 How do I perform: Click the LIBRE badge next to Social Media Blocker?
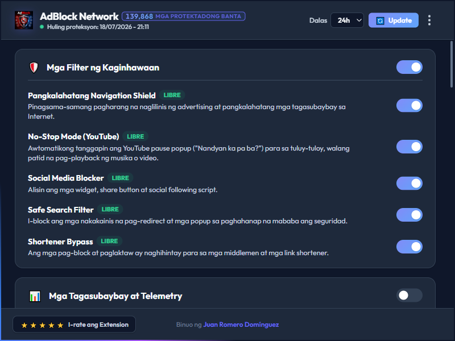[121, 178]
